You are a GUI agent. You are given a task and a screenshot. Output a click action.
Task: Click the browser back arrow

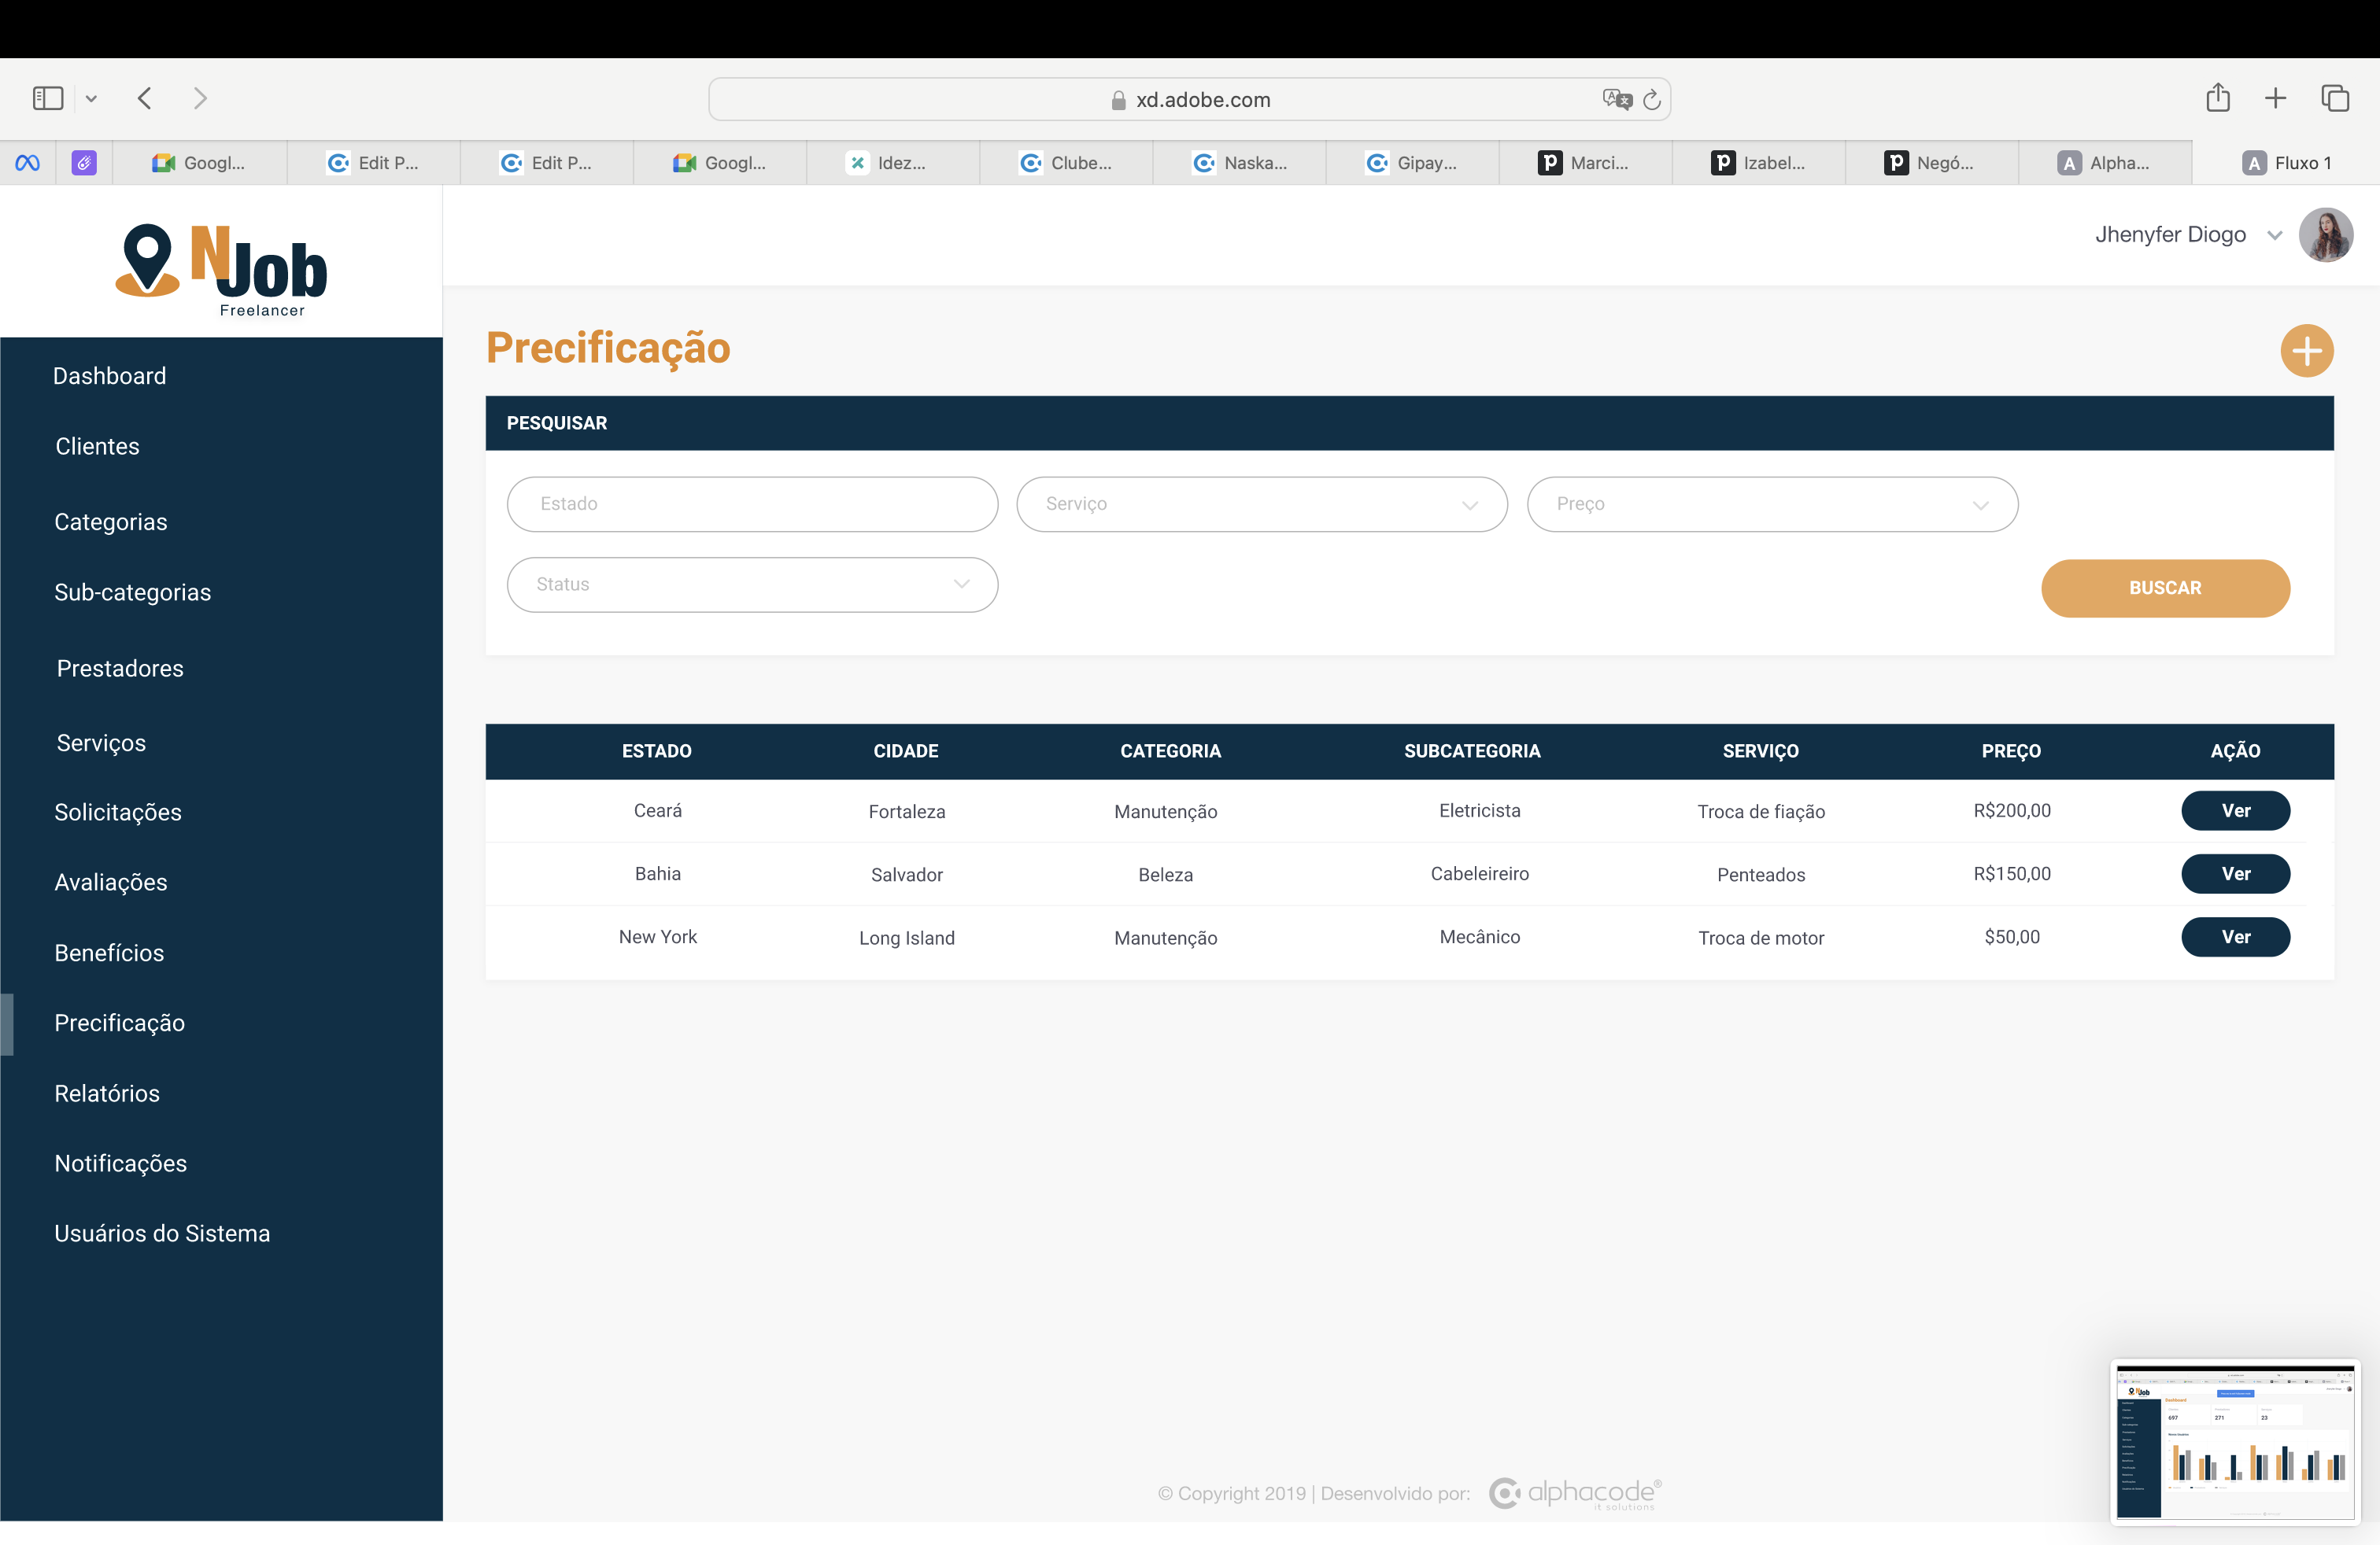145,98
